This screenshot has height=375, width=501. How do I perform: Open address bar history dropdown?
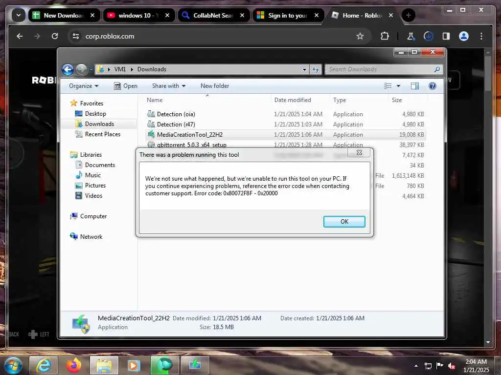[x=304, y=69]
